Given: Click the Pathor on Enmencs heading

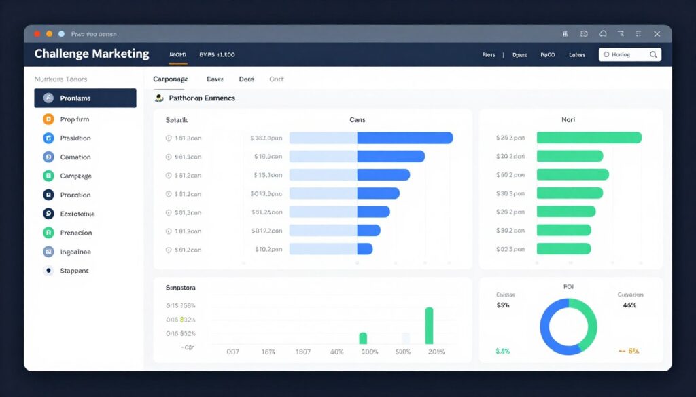Looking at the screenshot, I should coord(202,98).
